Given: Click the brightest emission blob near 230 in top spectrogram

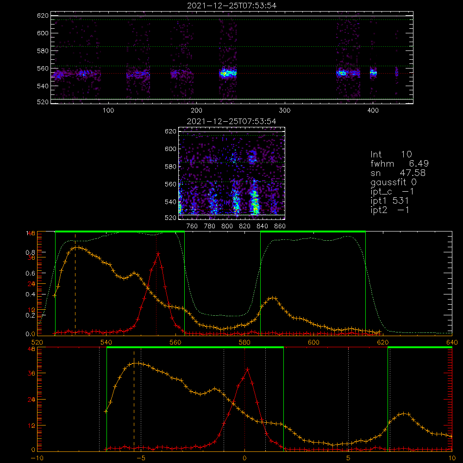Looking at the screenshot, I should 228,73.
